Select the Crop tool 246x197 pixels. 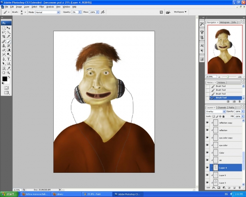pos(4,37)
